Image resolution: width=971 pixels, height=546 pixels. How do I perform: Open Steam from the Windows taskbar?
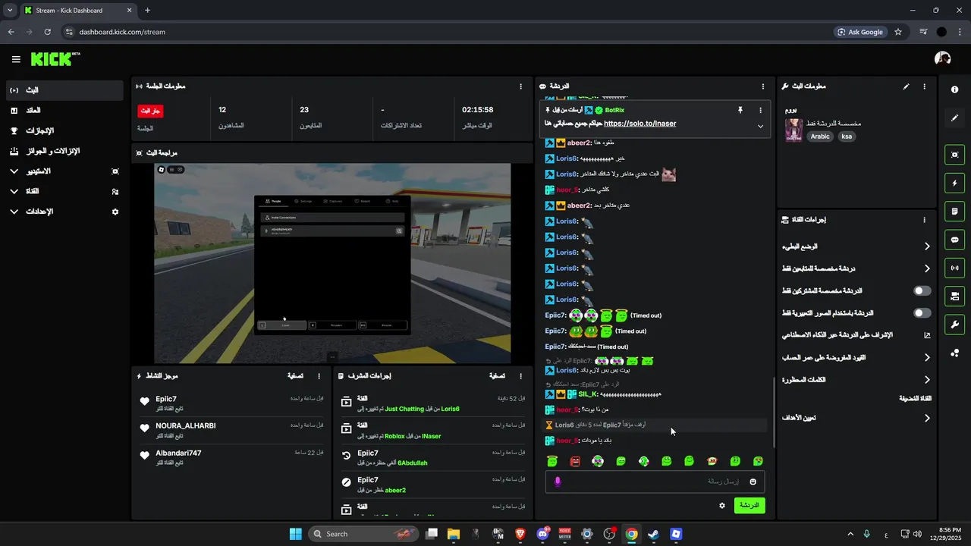coord(653,534)
